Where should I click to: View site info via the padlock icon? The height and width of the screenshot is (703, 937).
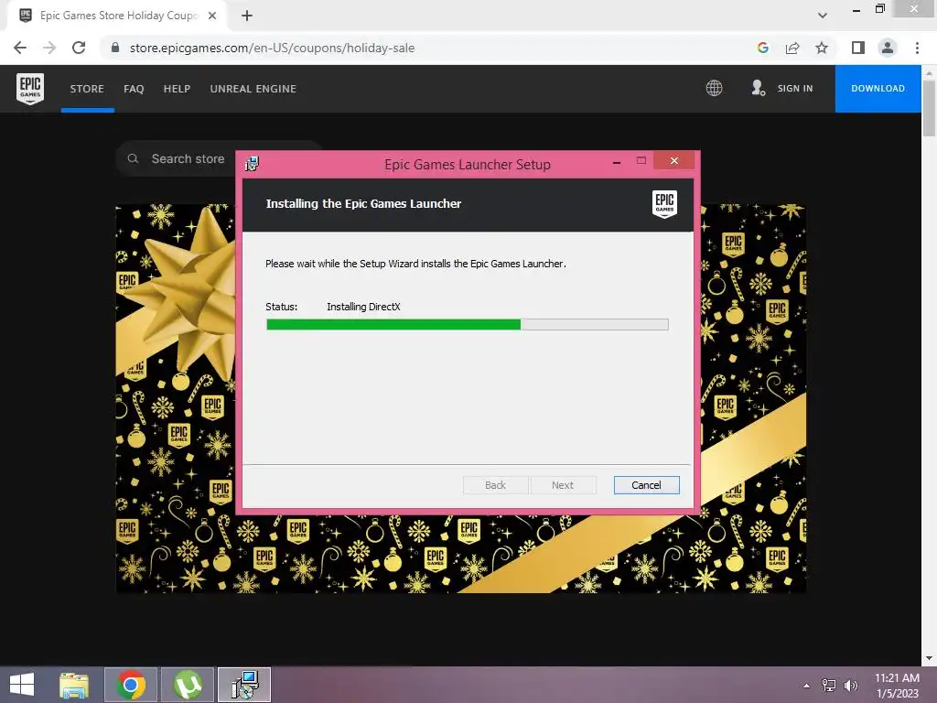(x=115, y=48)
